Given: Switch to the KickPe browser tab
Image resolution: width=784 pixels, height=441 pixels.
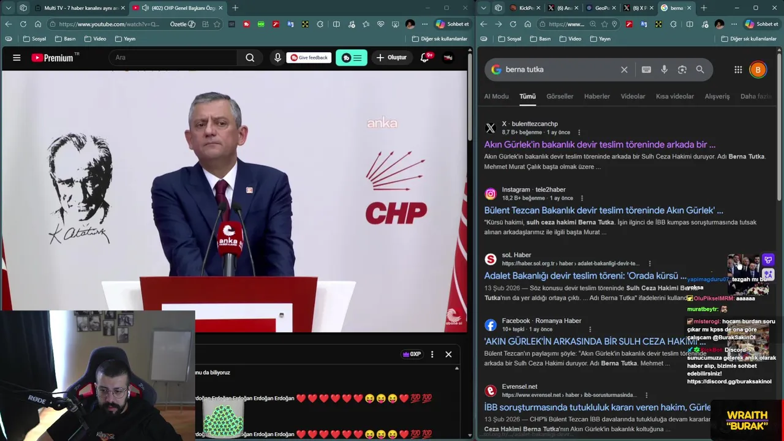Looking at the screenshot, I should tap(526, 8).
